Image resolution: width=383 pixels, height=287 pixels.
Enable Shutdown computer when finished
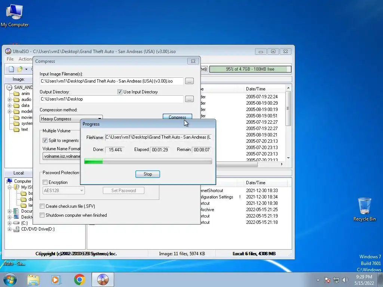coord(42,215)
